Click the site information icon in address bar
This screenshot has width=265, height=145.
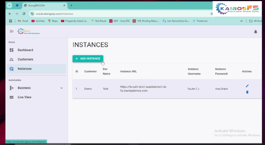(x=32, y=14)
